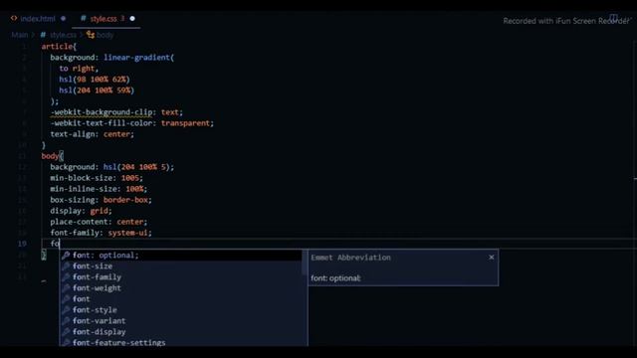Select the font-weight suggestion
This screenshot has width=637, height=358.
181,288
